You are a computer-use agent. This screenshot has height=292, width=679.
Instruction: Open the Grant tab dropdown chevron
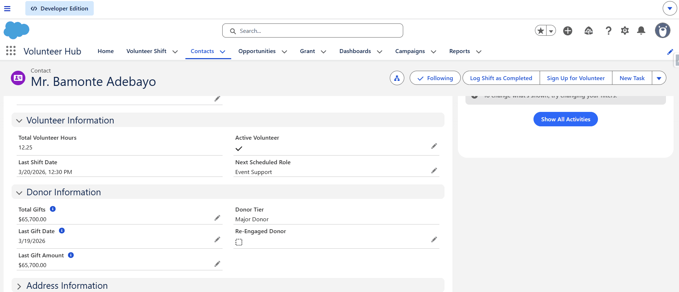324,52
